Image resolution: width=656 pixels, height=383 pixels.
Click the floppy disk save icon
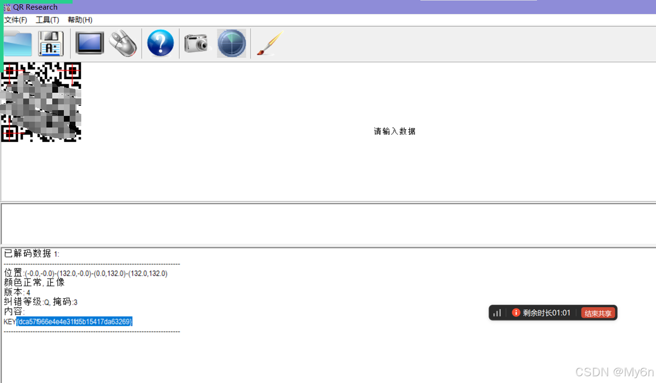pyautogui.click(x=51, y=43)
